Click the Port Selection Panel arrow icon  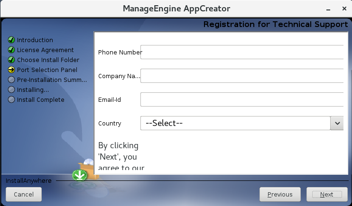11,70
